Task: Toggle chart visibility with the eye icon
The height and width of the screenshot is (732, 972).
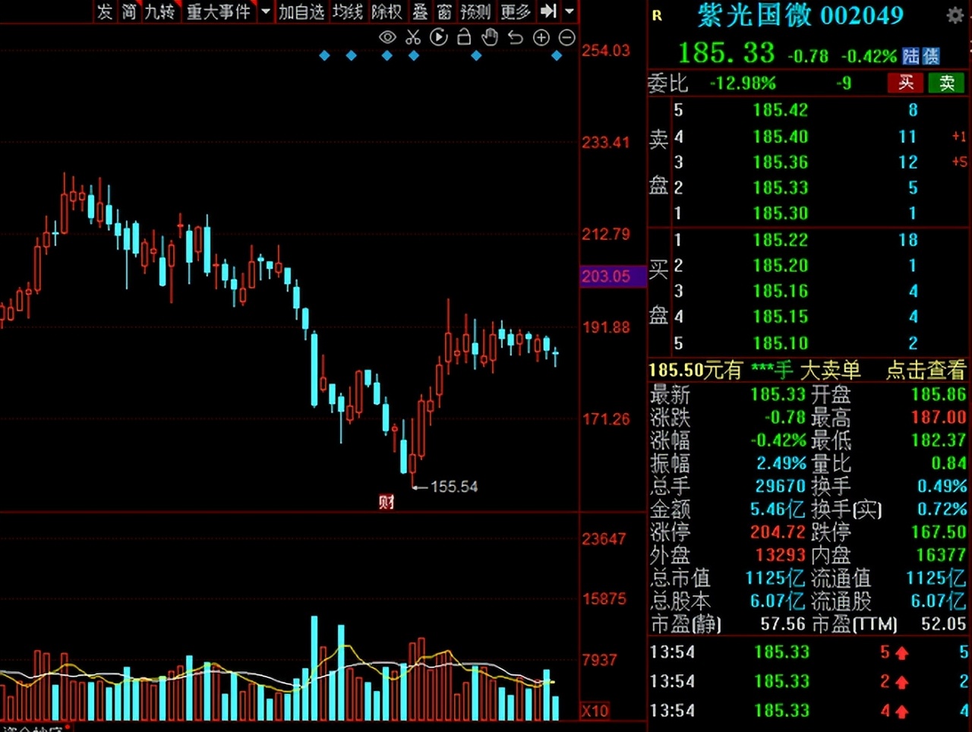Action: (x=387, y=37)
